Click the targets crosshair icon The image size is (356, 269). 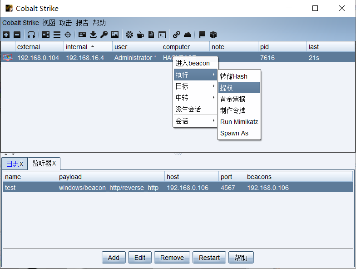68,35
